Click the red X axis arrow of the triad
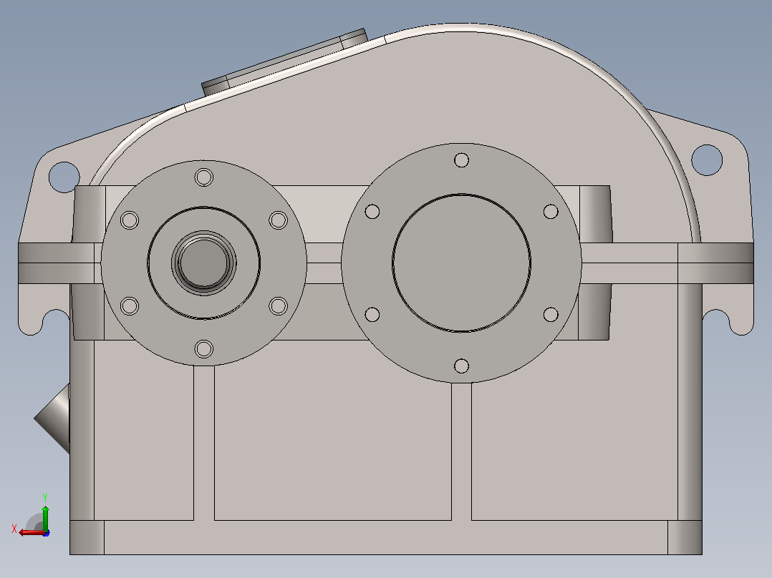This screenshot has height=578, width=772. click(x=31, y=532)
